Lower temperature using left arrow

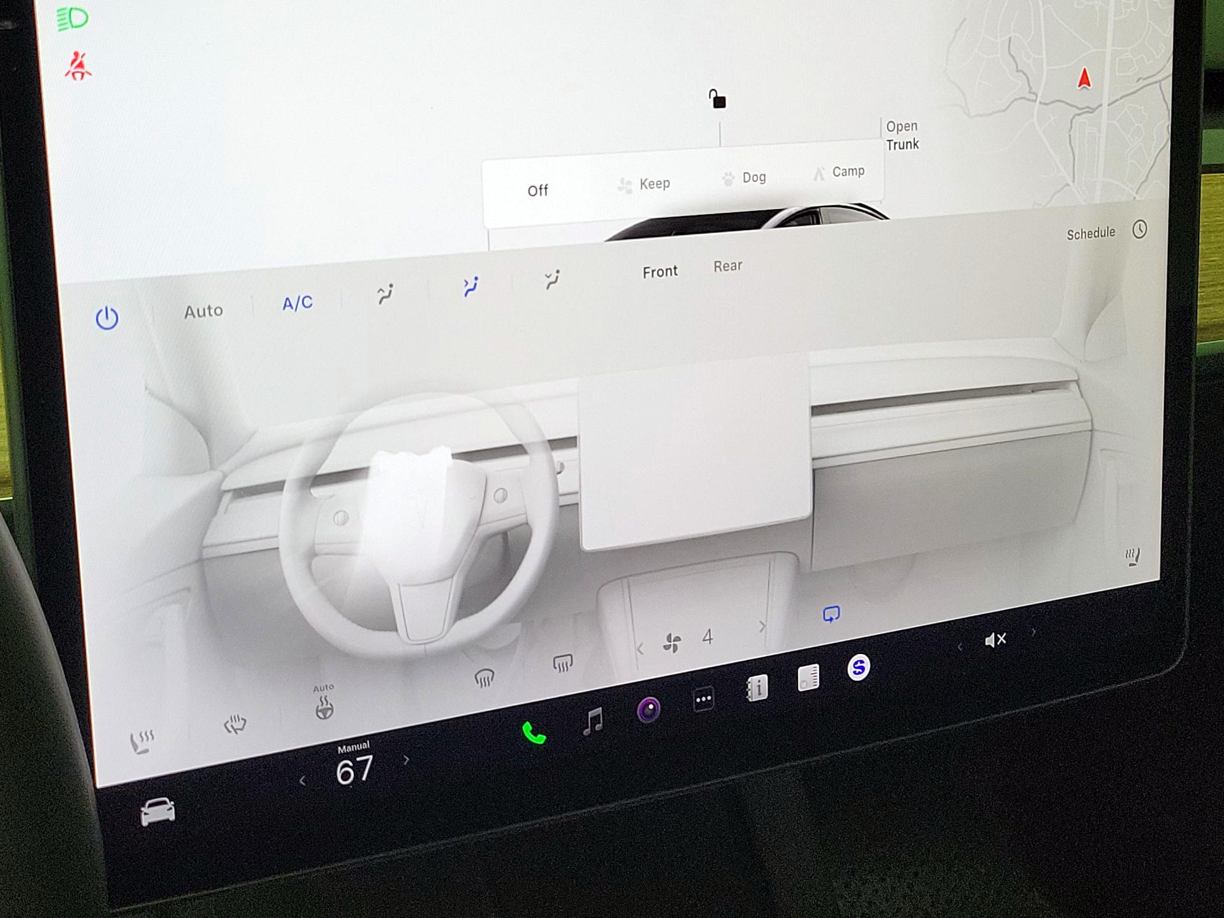tap(304, 779)
